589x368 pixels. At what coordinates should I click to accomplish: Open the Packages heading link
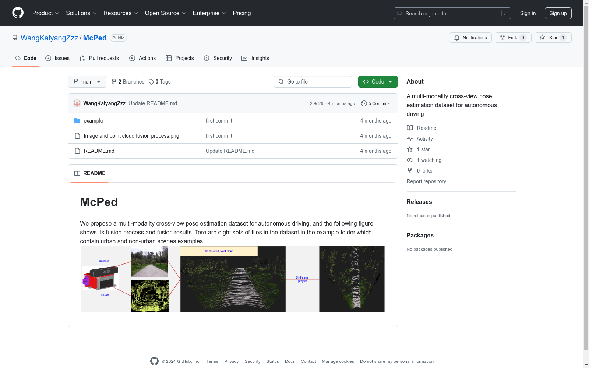(420, 235)
